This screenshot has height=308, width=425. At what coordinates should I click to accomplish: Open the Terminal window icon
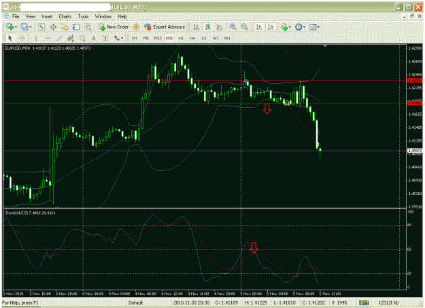coord(76,27)
